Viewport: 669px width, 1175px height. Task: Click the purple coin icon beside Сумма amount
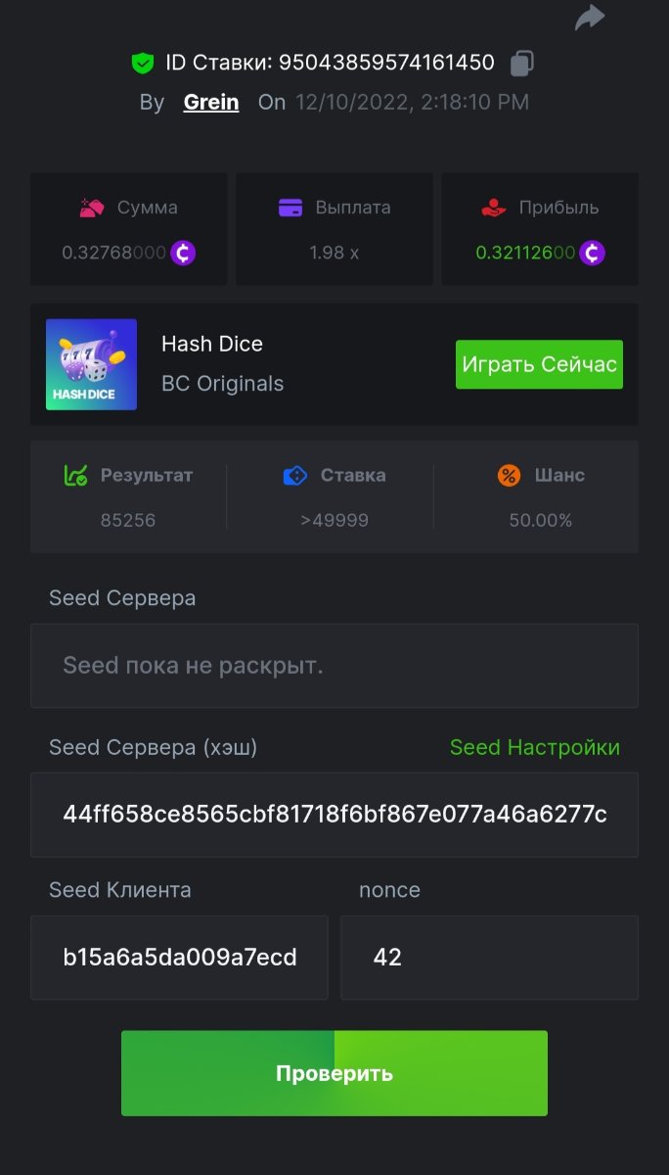click(183, 253)
